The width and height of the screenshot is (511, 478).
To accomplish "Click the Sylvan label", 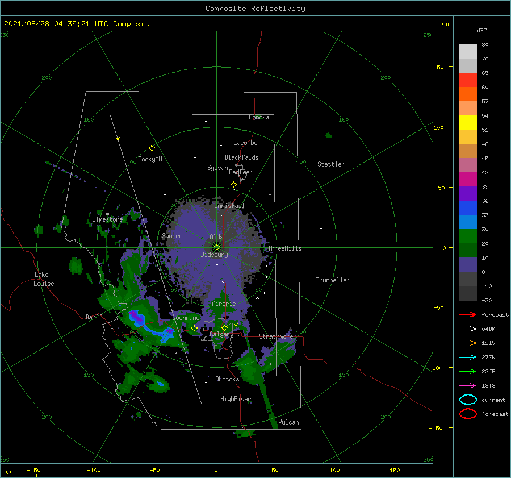I will click(217, 168).
